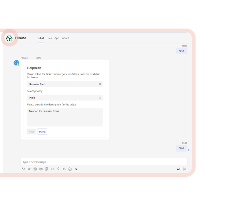Switch to the Files tab
The width and height of the screenshot is (245, 205).
tap(49, 38)
